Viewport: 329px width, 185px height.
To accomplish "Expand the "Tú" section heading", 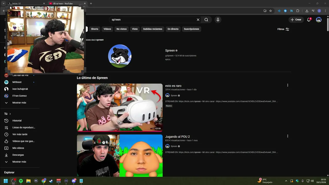I will 7,114.
